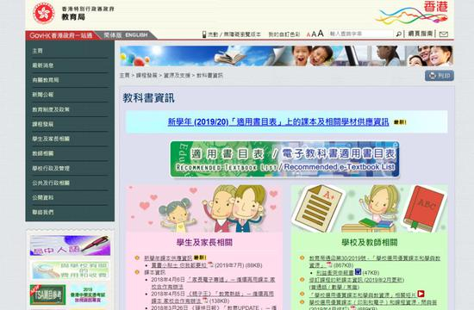
Task: Click Recommended Textbook List banner
Action: [x=284, y=159]
